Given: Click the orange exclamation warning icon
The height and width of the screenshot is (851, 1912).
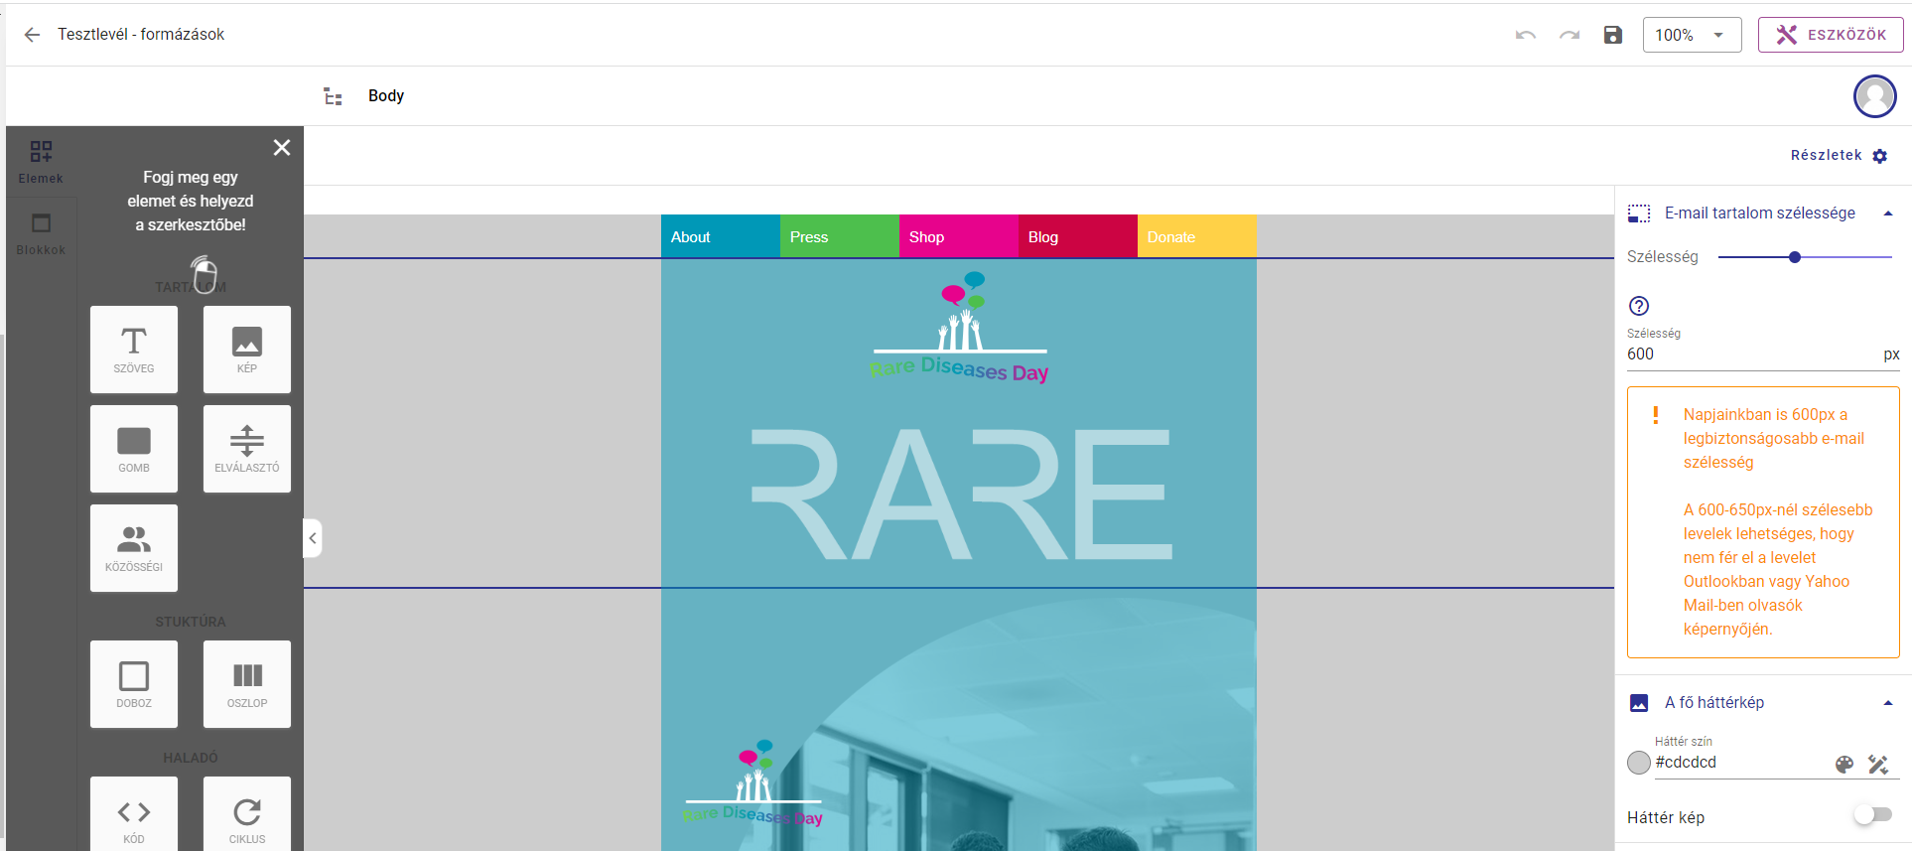Looking at the screenshot, I should point(1655,415).
